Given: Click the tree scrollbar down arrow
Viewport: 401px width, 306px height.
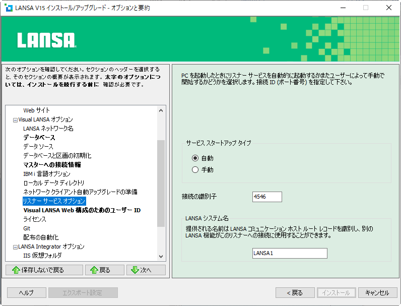Looking at the screenshot, I should click(x=161, y=257).
